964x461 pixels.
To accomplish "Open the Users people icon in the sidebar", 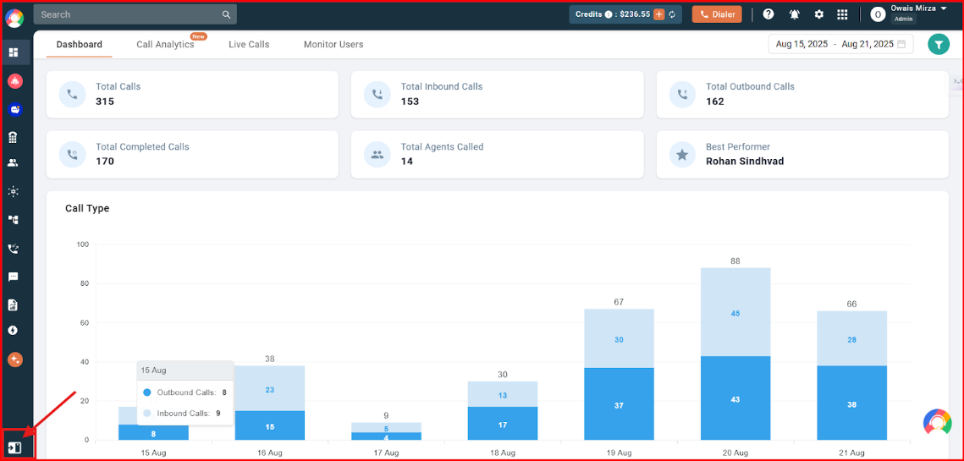I will 13,163.
